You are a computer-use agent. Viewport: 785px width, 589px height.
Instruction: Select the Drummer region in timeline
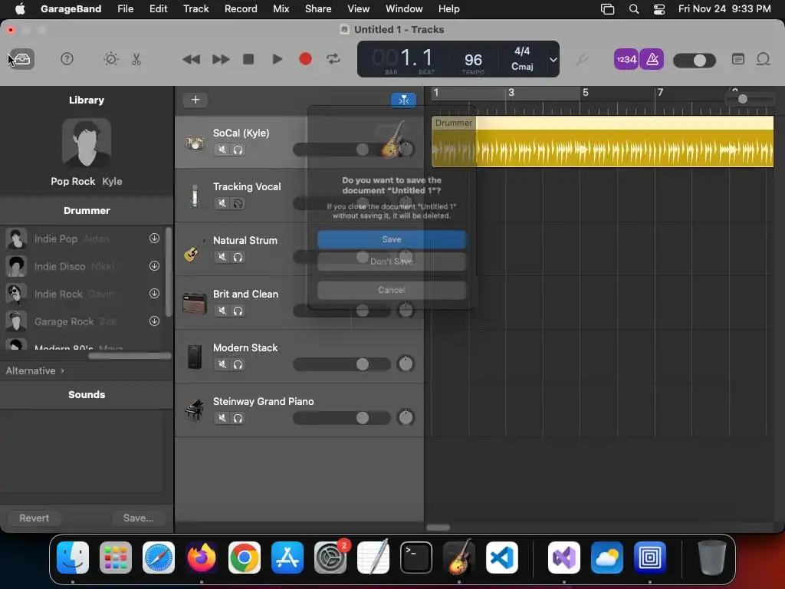tap(603, 141)
